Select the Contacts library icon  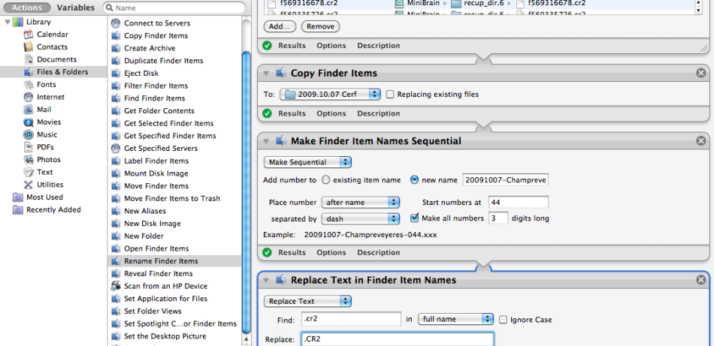click(28, 47)
